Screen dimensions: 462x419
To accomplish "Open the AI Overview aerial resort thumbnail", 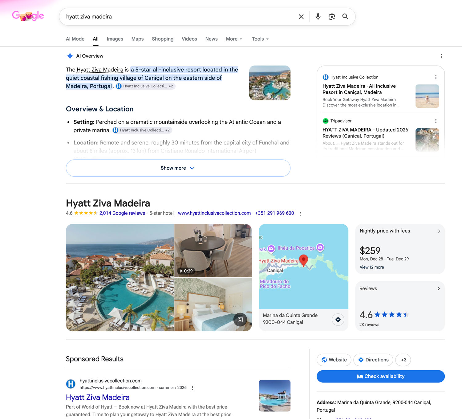I will point(270,83).
